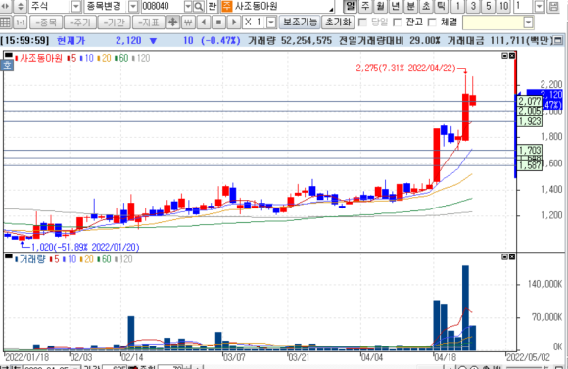Click the interval button 3

click(473, 6)
